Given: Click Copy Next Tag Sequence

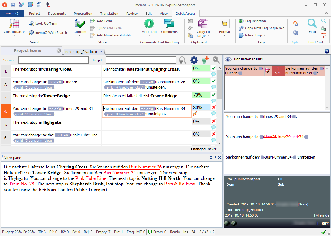Looking at the screenshot, I should coord(261,28).
